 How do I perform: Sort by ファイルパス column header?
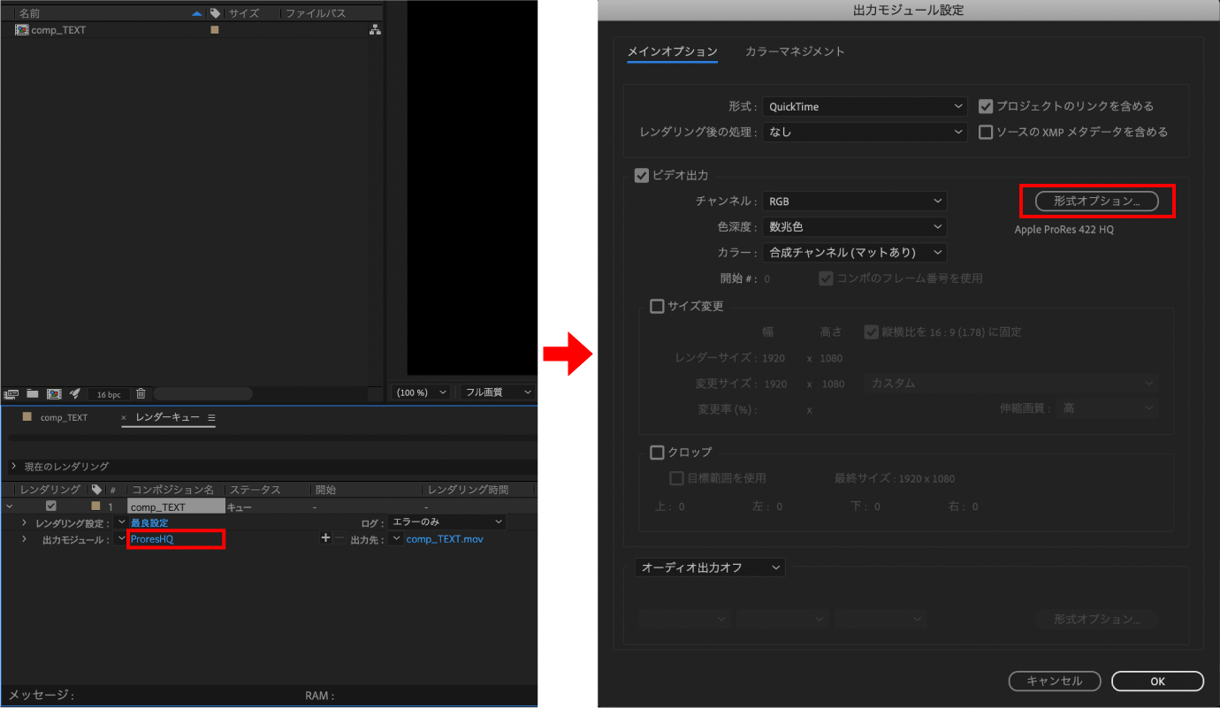316,13
